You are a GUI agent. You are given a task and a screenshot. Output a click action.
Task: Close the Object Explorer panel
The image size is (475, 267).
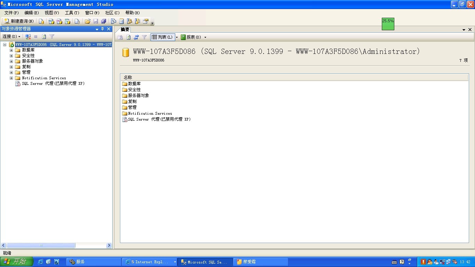coord(108,29)
